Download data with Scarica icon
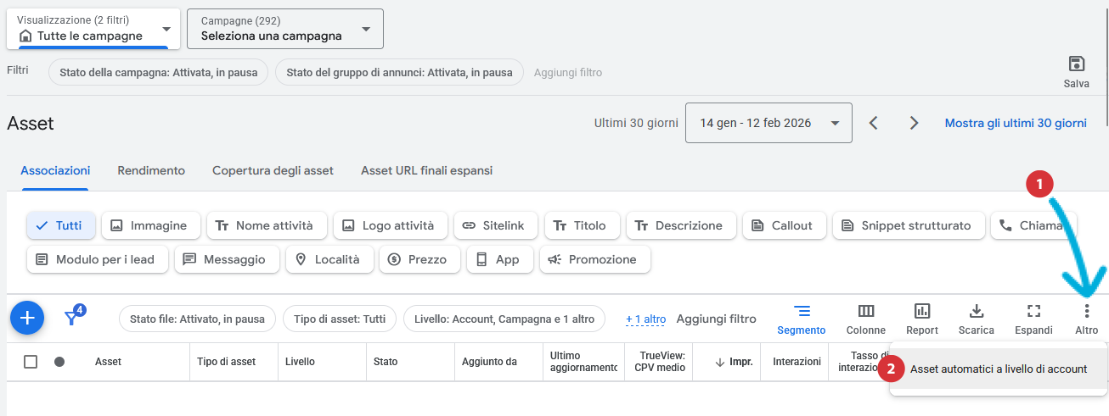Screen dimensions: 1109x416 pyautogui.click(x=976, y=311)
